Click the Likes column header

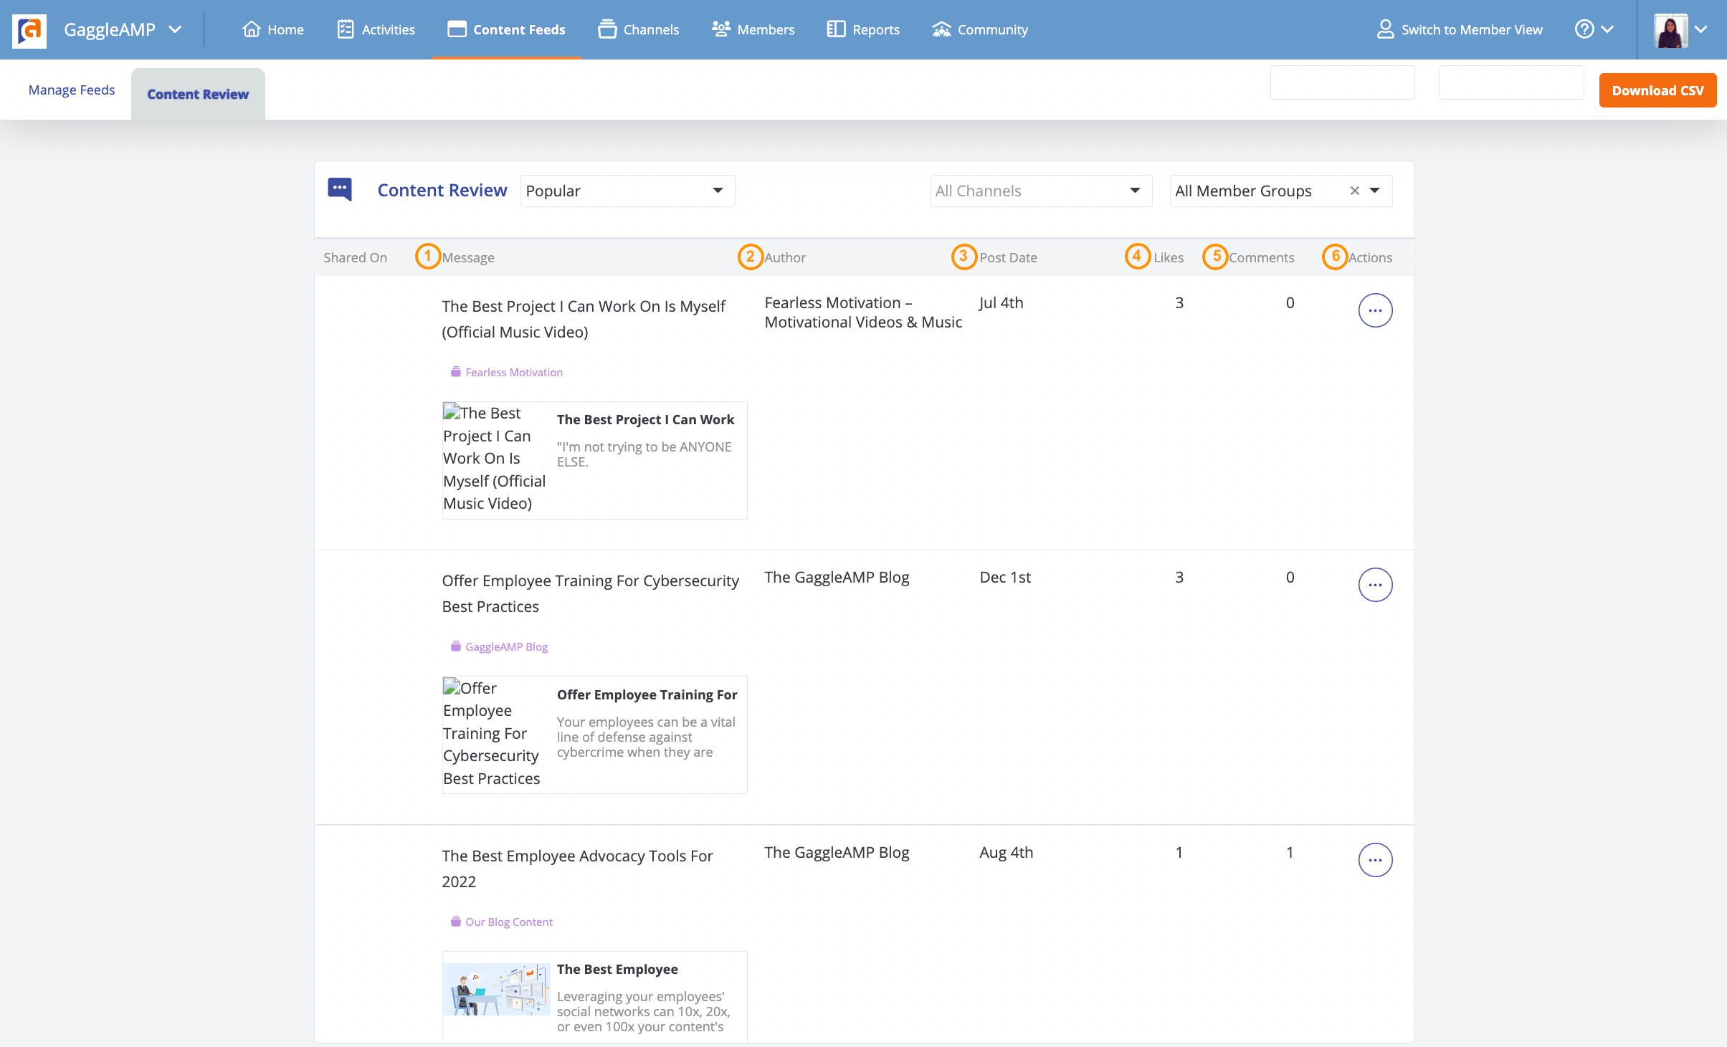click(x=1169, y=257)
